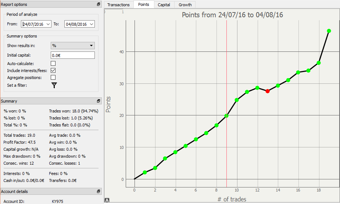The width and height of the screenshot is (340, 204).
Task: Uncheck Include interests/fees checkbox
Action: pos(53,71)
